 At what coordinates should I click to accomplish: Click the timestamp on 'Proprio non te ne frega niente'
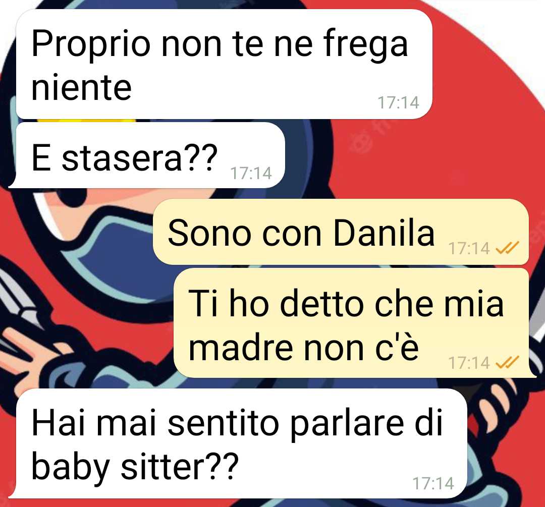point(398,102)
